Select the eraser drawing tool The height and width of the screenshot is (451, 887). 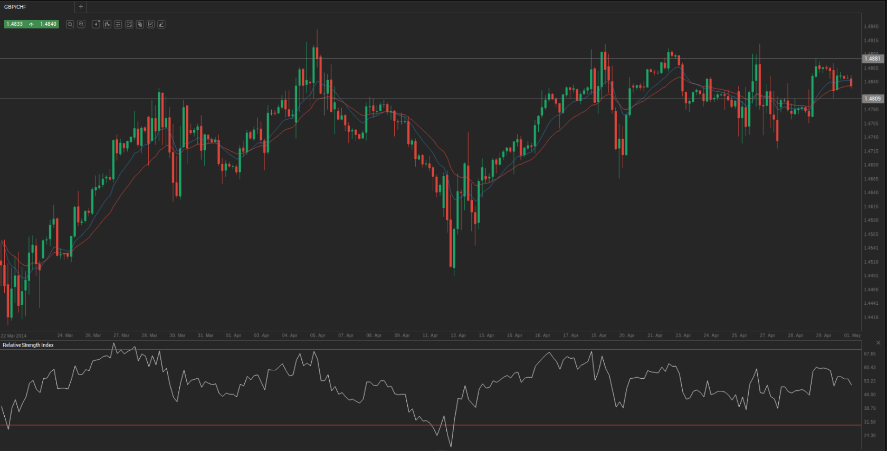[x=161, y=24]
